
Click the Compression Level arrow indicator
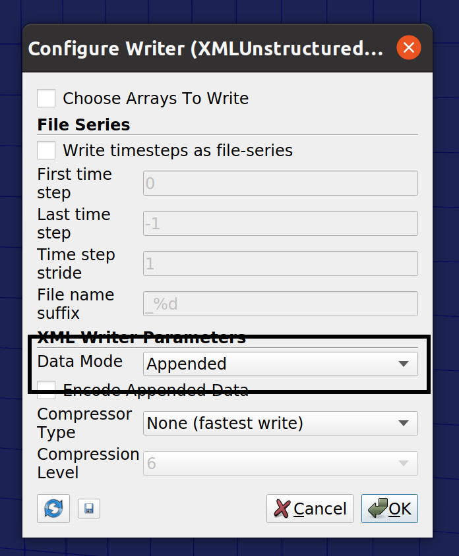coord(403,463)
